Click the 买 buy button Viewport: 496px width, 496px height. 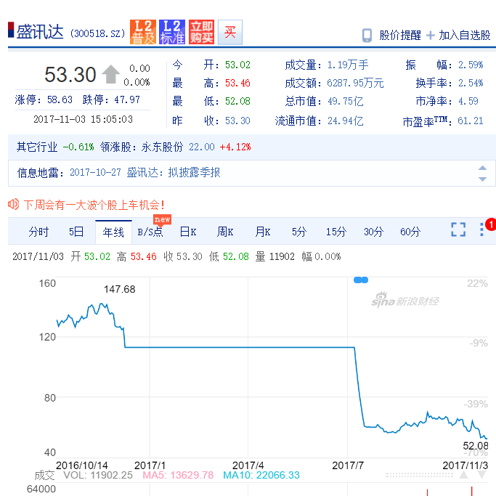[230, 32]
